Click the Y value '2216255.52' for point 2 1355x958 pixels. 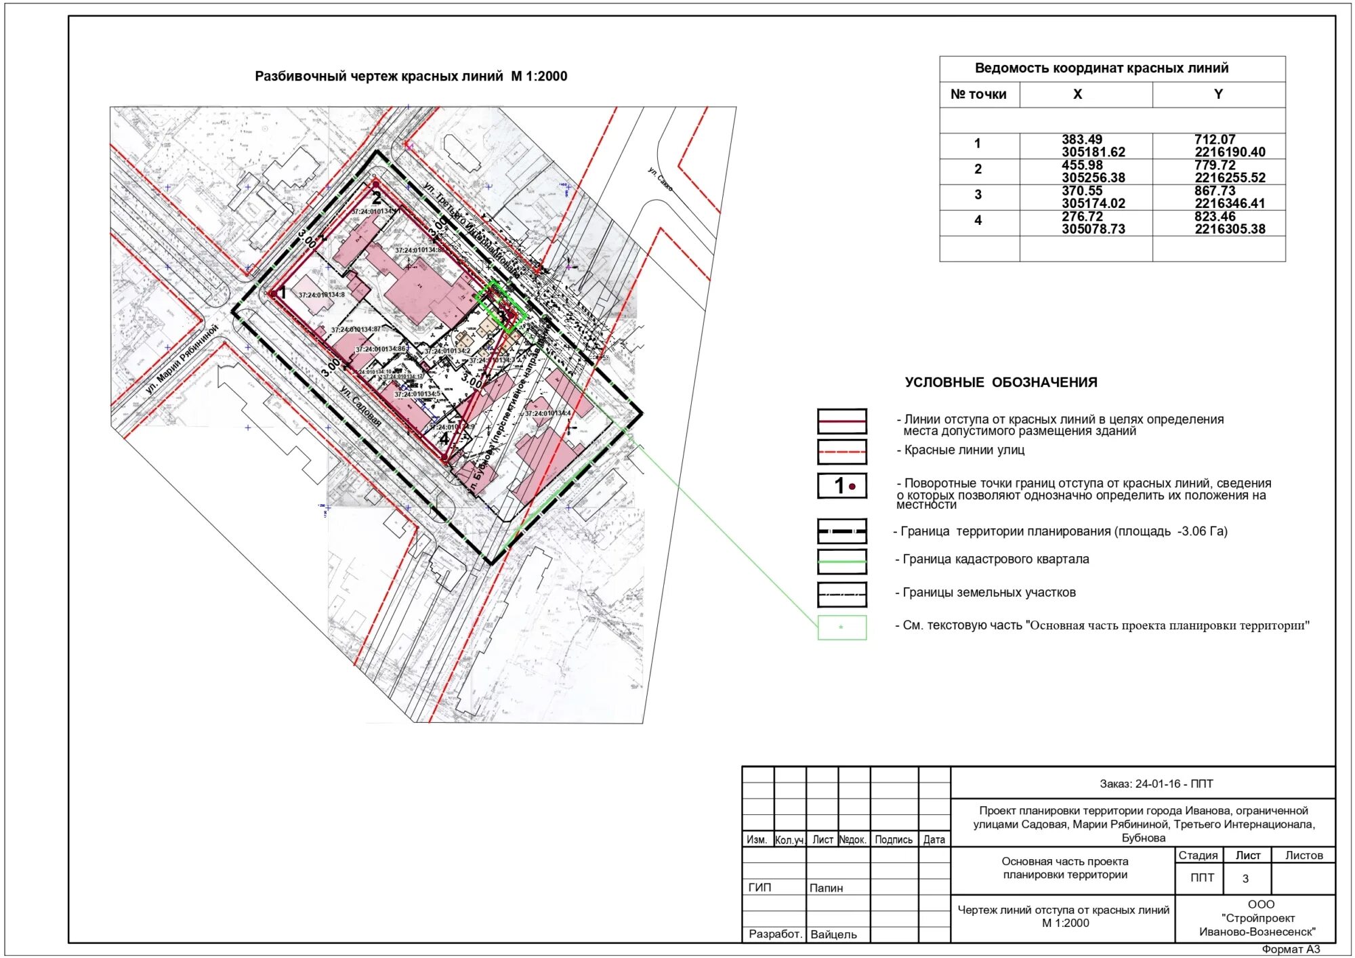[x=1230, y=178]
